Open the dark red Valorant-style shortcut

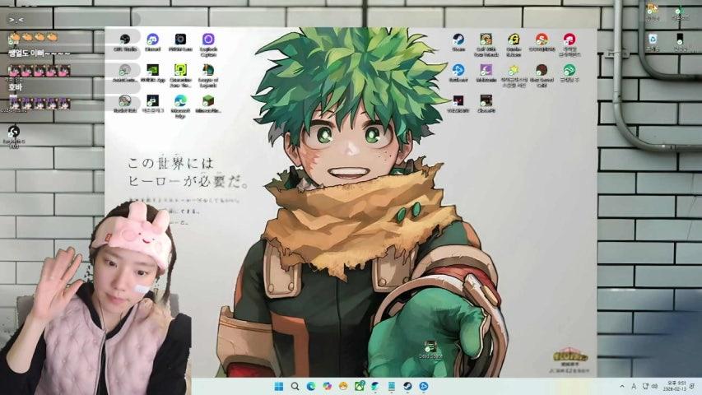click(458, 104)
